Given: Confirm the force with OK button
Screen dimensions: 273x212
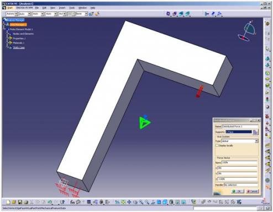Looking at the screenshot, I should point(238,191).
